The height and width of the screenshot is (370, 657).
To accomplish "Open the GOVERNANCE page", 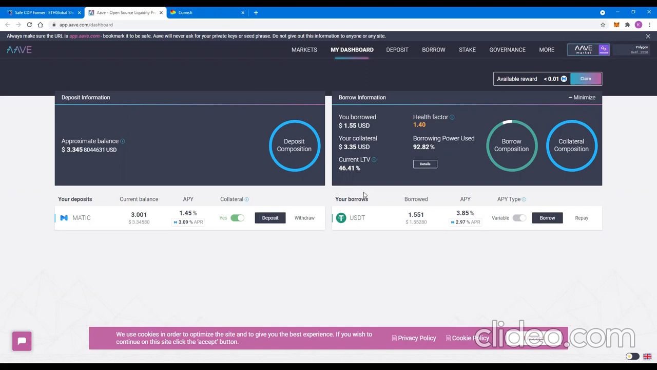I will coord(507,50).
